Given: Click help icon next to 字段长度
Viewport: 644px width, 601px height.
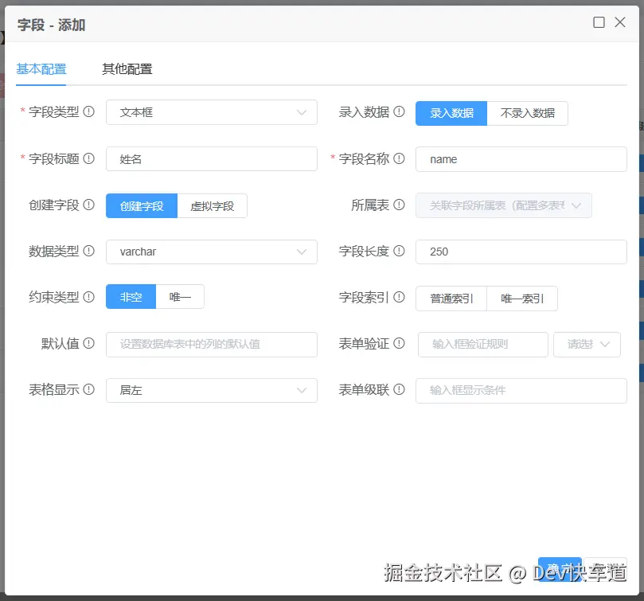Looking at the screenshot, I should click(x=399, y=251).
